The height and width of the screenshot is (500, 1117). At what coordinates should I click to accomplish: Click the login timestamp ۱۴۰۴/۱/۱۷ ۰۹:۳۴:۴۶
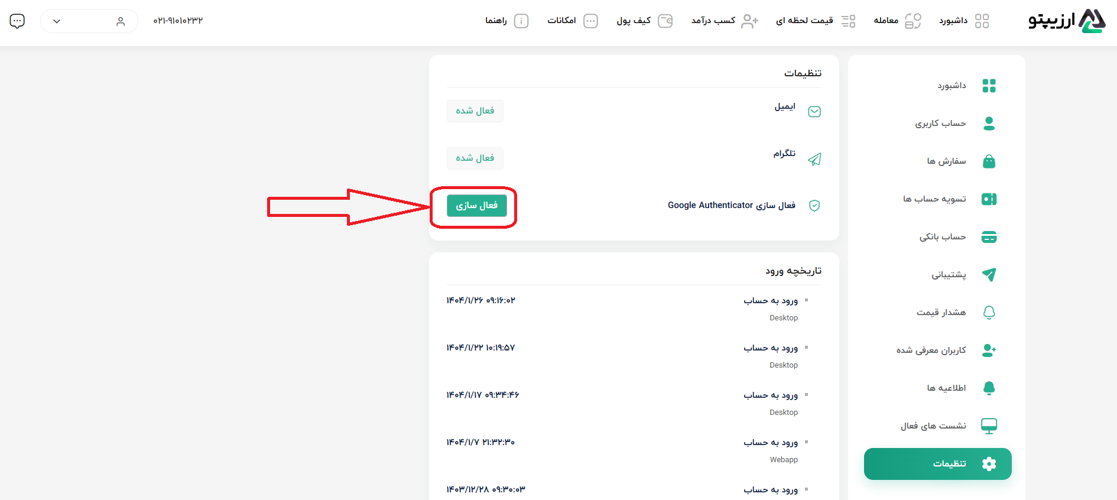(482, 395)
